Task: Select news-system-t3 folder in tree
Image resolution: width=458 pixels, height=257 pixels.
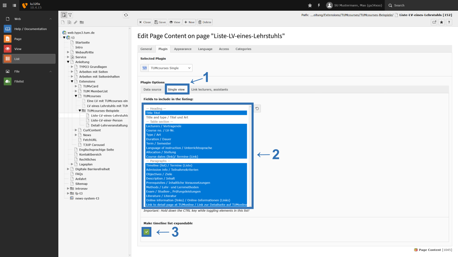Action: click(x=87, y=198)
